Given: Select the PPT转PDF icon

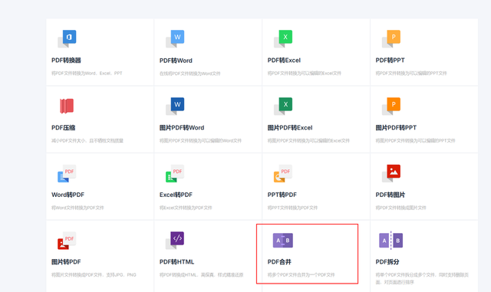Looking at the screenshot, I should point(283,173).
